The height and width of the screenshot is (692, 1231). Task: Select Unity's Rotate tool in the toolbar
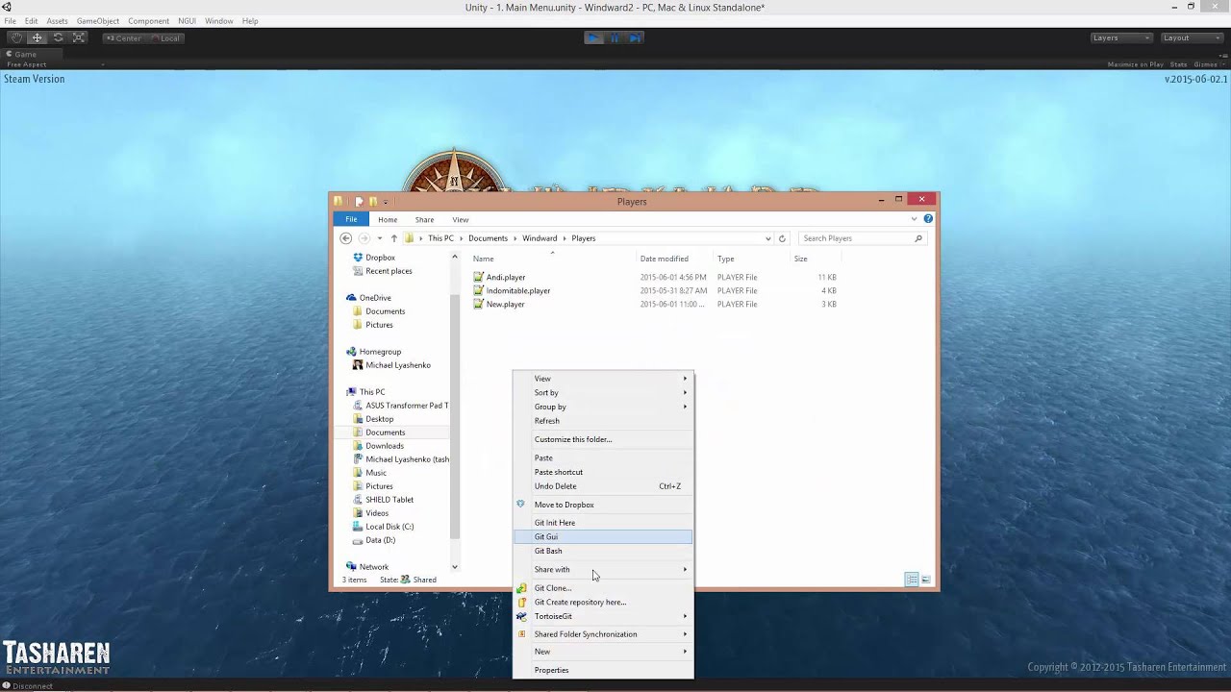58,37
